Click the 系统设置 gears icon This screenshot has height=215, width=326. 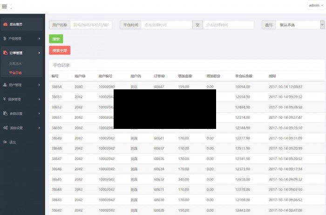click(5, 128)
